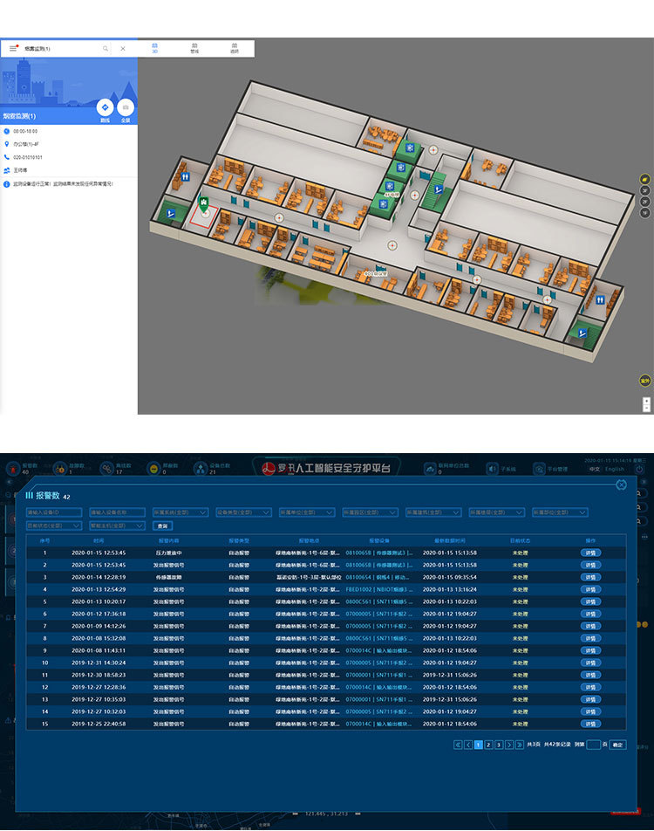Open the zone (所属园区) filter dropdown
This screenshot has width=654, height=831.
(x=370, y=512)
